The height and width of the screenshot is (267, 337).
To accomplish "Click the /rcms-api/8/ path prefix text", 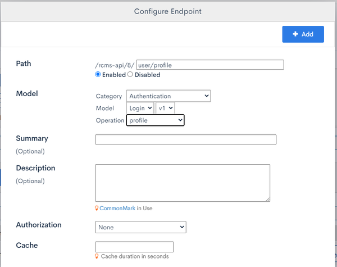I will (115, 65).
